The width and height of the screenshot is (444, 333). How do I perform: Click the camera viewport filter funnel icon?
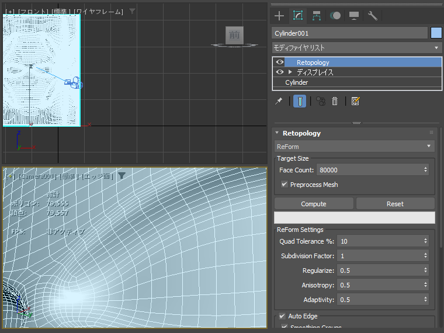click(x=122, y=176)
